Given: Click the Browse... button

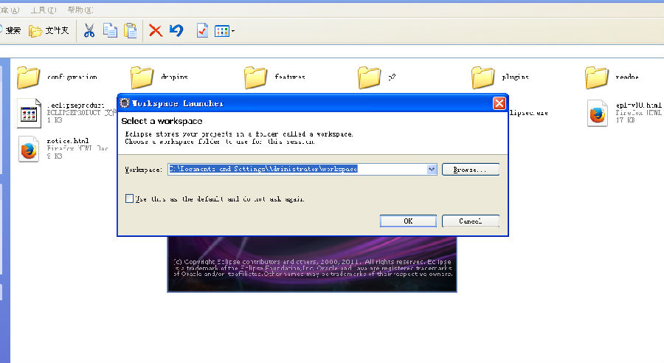Looking at the screenshot, I should (x=471, y=170).
